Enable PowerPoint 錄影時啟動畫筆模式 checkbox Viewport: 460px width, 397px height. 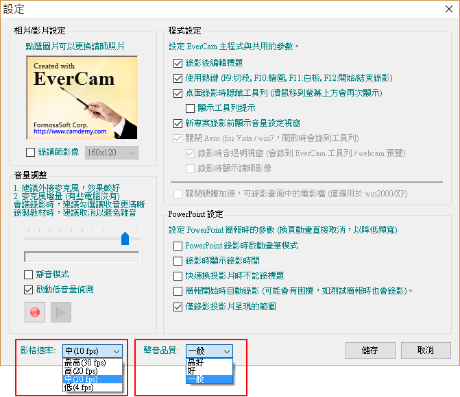pyautogui.click(x=178, y=246)
